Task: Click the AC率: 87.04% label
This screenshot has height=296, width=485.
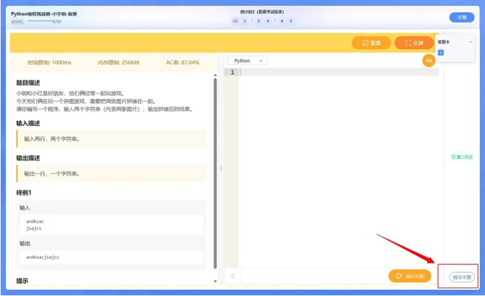Action: click(x=182, y=62)
